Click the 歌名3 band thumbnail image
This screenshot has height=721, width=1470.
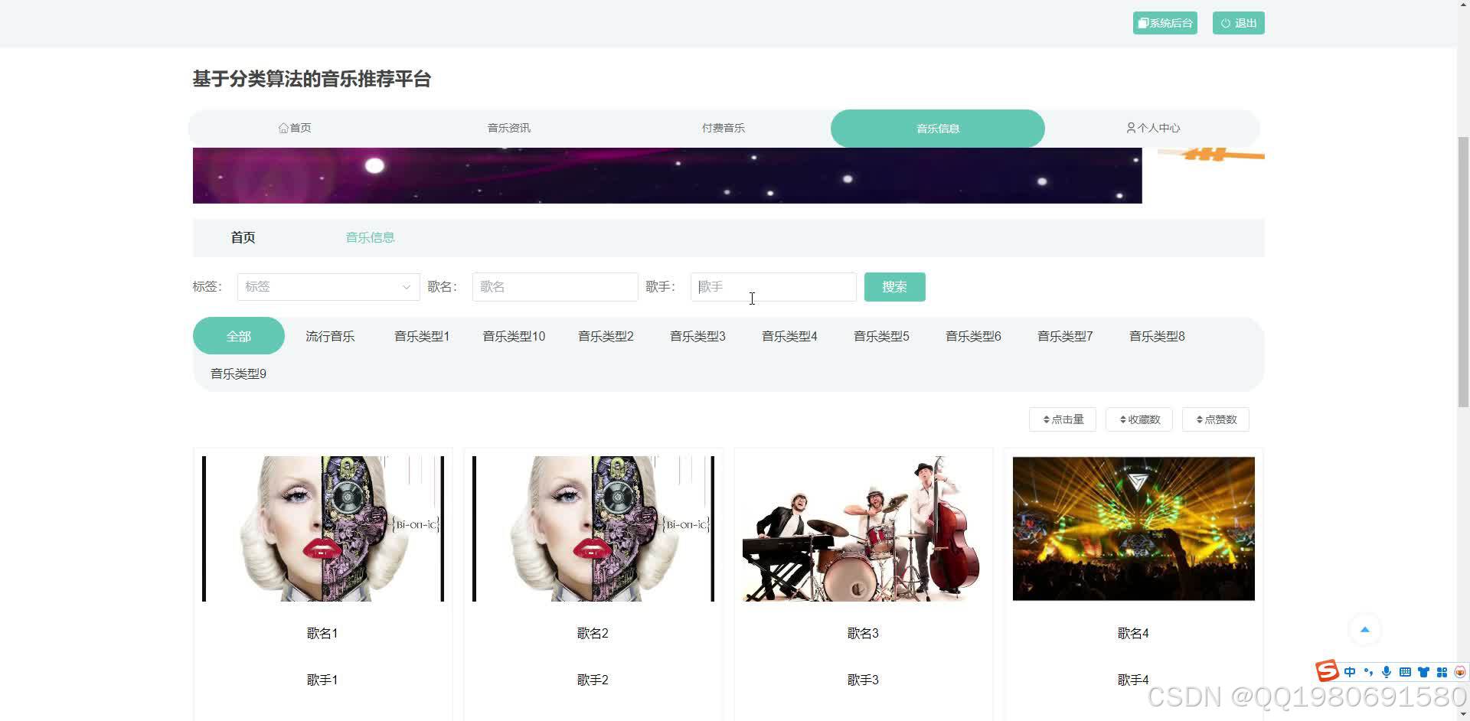coord(863,528)
